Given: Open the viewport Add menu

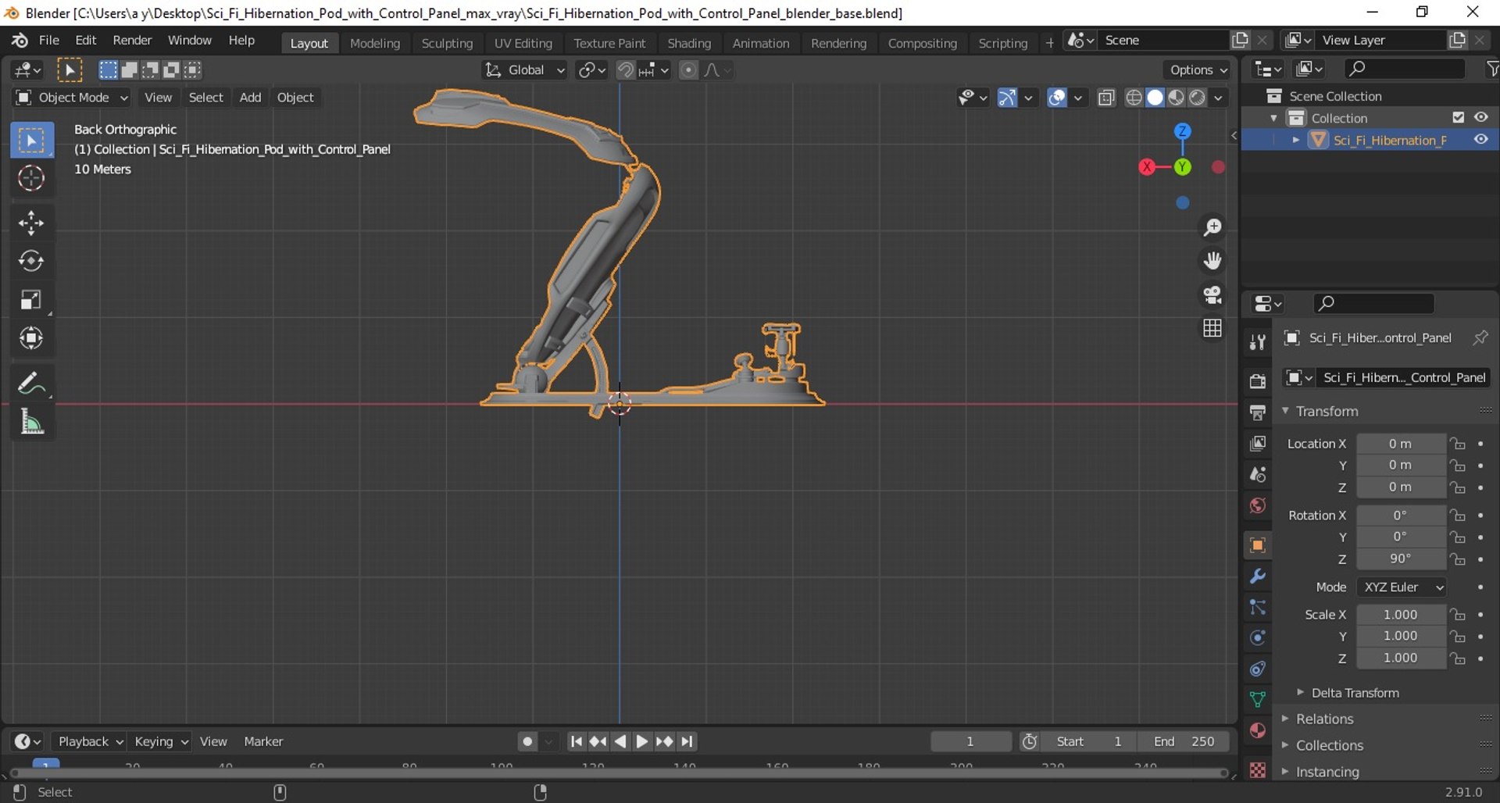Looking at the screenshot, I should (250, 98).
